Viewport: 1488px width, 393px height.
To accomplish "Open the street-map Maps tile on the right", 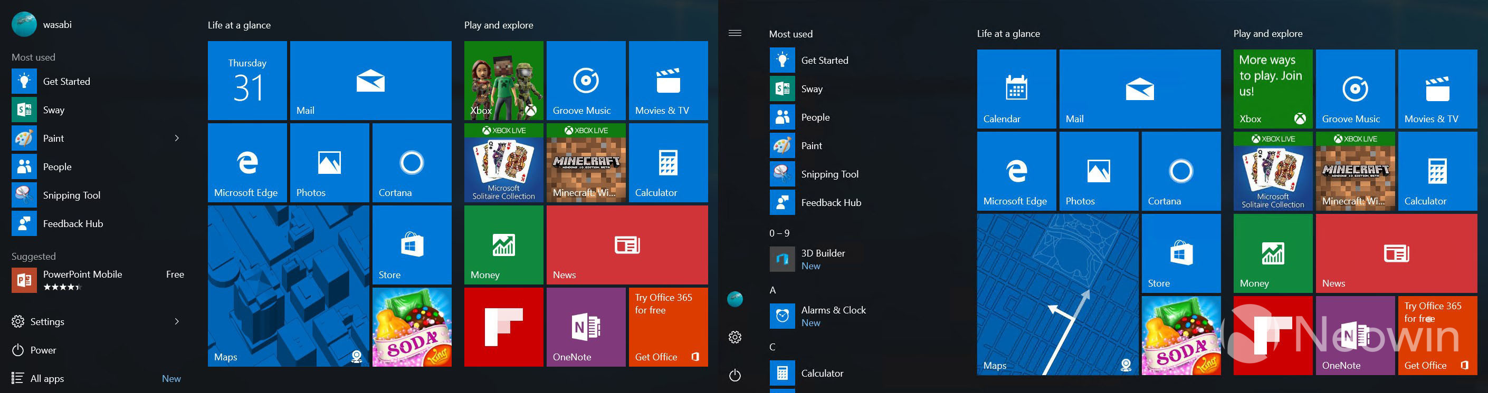I will click(1057, 294).
